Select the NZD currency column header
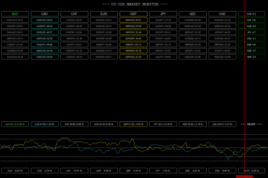 pos(193,14)
